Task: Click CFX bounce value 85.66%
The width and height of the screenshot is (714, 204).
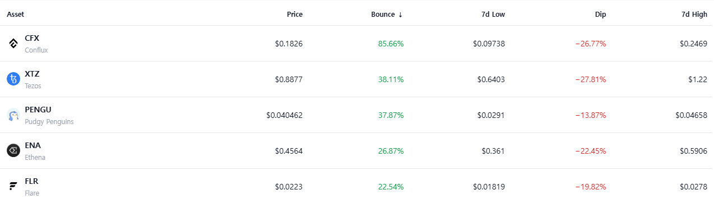Action: click(x=391, y=44)
